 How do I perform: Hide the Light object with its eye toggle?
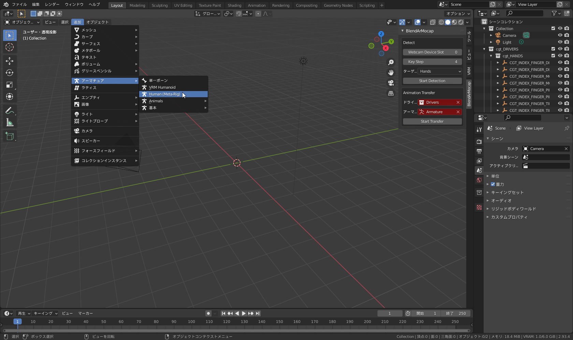[x=559, y=42]
